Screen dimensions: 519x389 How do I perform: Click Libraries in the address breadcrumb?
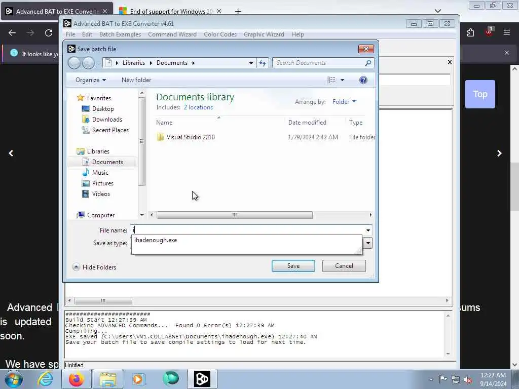click(x=133, y=63)
